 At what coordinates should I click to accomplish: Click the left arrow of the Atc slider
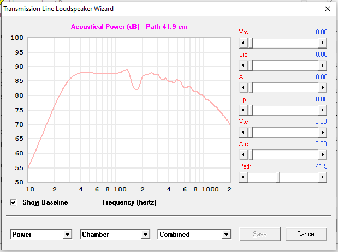244,155
